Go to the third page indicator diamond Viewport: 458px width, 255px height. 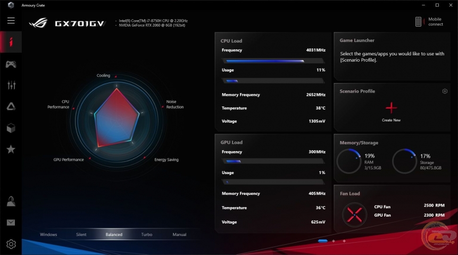point(344,241)
